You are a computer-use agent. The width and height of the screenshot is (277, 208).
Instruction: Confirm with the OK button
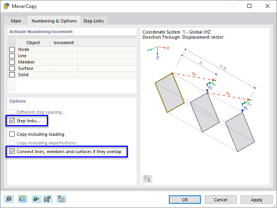click(185, 200)
